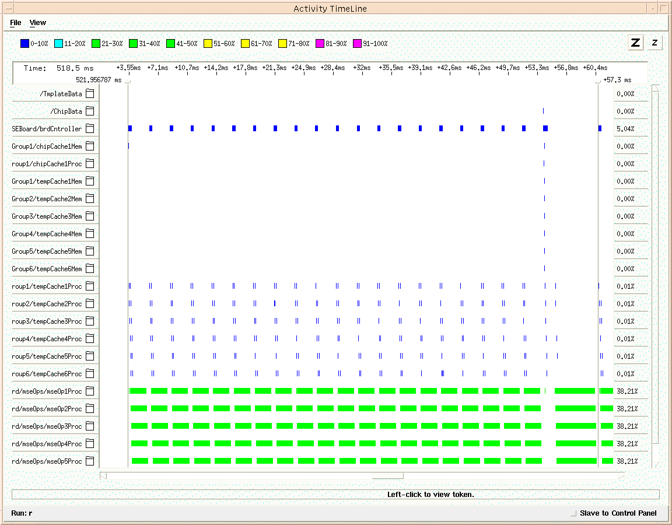Image resolution: width=672 pixels, height=525 pixels.
Task: Click the right time range marker handle
Action: tap(597, 81)
